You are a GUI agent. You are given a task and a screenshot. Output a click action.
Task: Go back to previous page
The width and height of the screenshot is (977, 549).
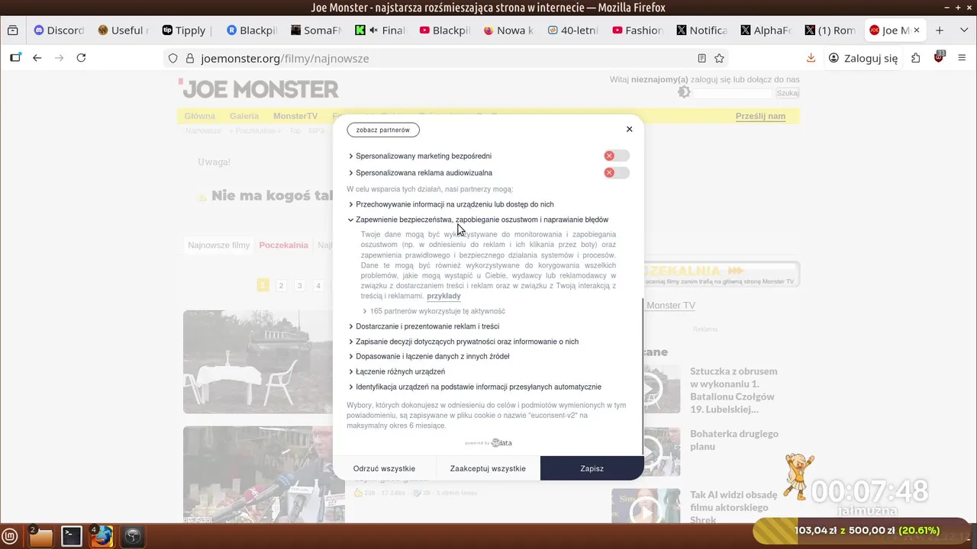(x=37, y=58)
